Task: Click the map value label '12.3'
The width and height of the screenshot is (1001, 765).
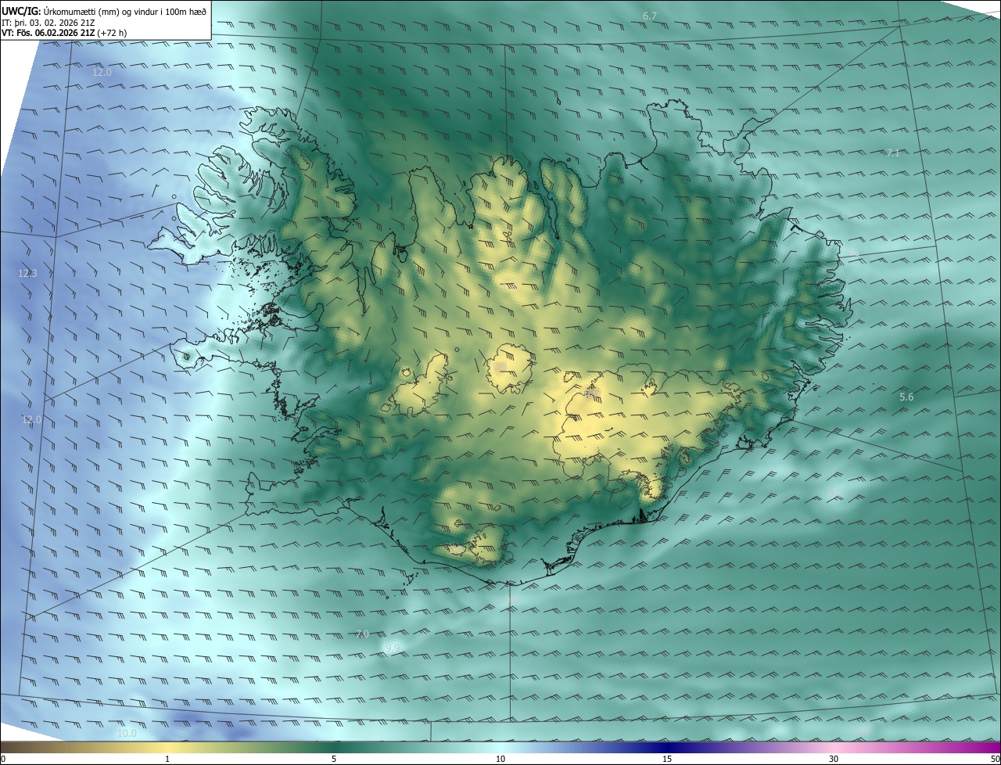Action: coord(27,274)
